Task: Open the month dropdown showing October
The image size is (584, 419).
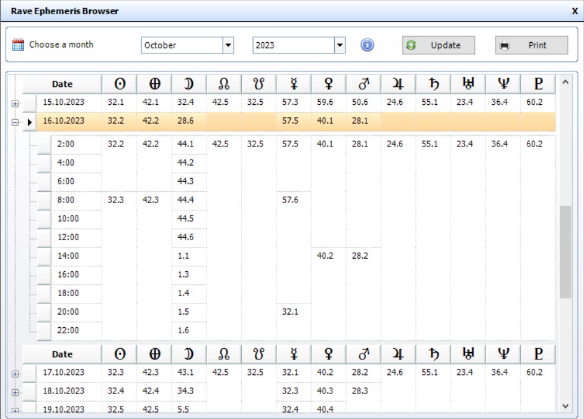Action: (228, 45)
